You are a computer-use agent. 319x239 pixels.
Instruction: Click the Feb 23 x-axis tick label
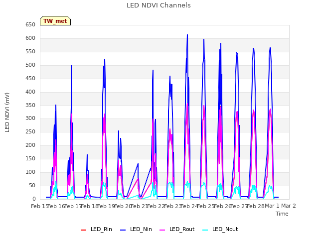tap(172, 206)
